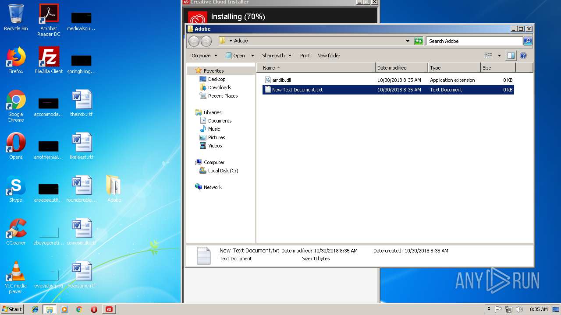Image resolution: width=561 pixels, height=315 pixels.
Task: Open Network in the navigation pane
Action: (213, 187)
